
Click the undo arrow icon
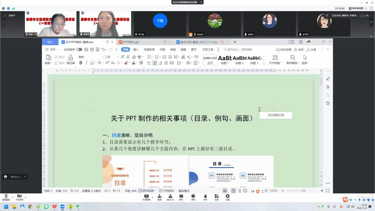pos(103,49)
